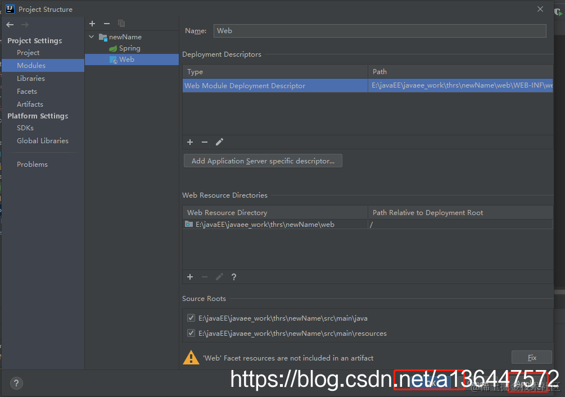Click the Web Resource Directory column header
The height and width of the screenshot is (397, 565).
(275, 212)
